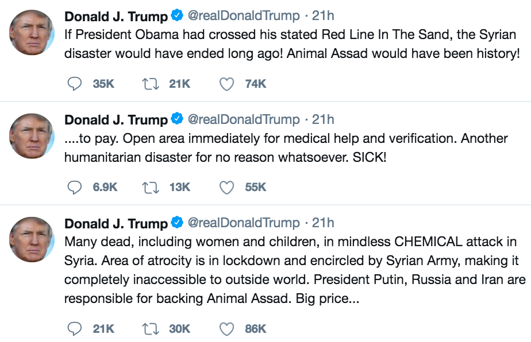531x342 pixels.
Task: Reply to the Red Line tweet
Action: (x=75, y=84)
